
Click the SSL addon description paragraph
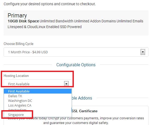[x=76, y=120]
